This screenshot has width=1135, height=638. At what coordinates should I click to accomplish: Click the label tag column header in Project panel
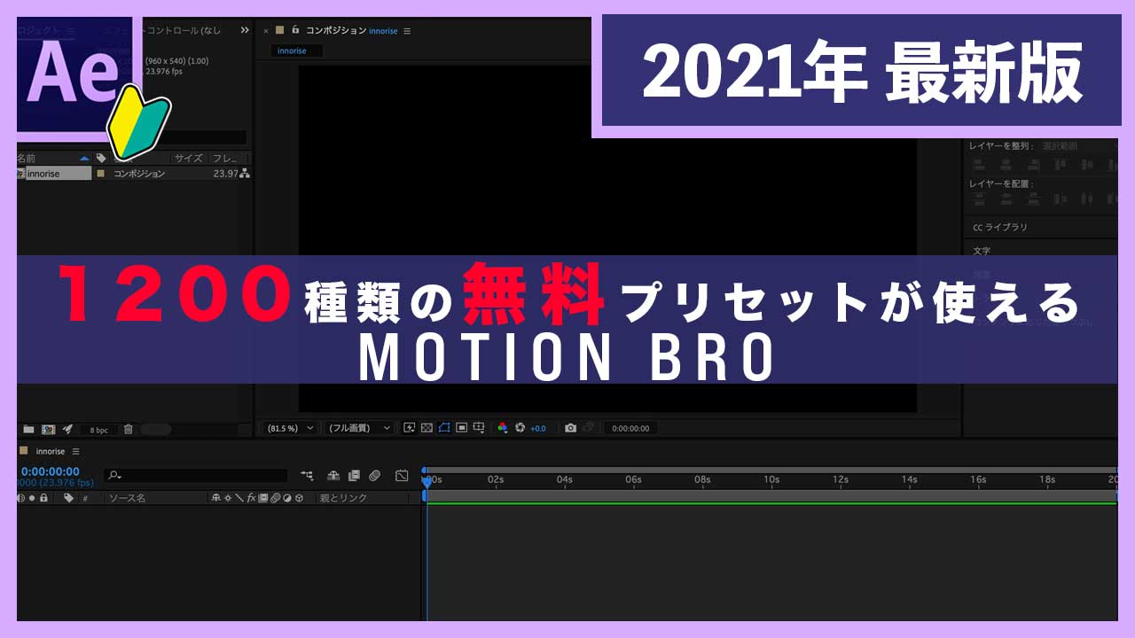[x=101, y=158]
